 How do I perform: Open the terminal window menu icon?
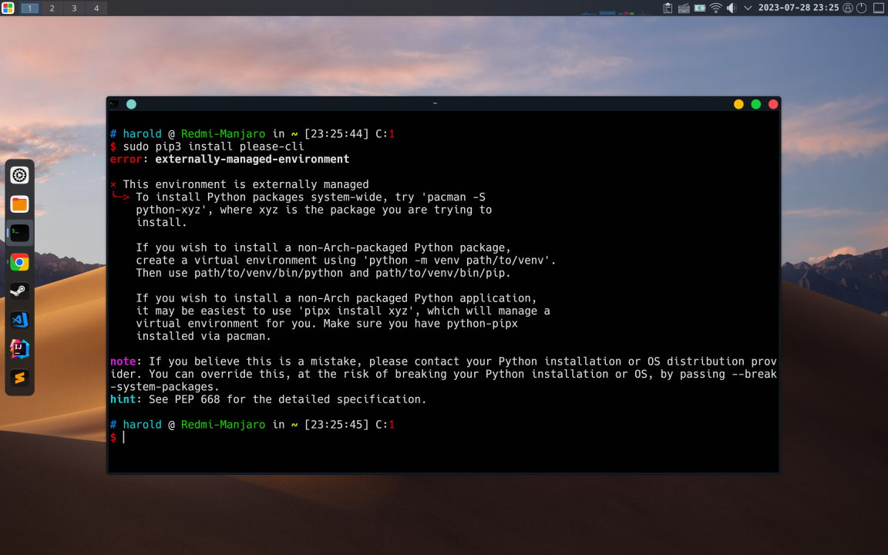pyautogui.click(x=114, y=104)
